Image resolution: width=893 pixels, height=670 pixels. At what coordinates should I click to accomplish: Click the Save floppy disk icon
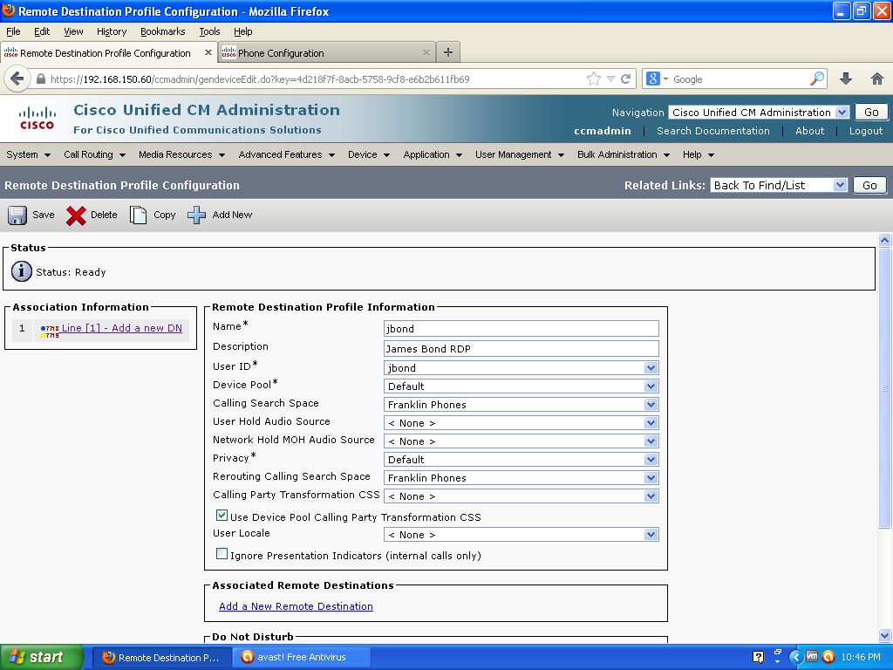(17, 215)
